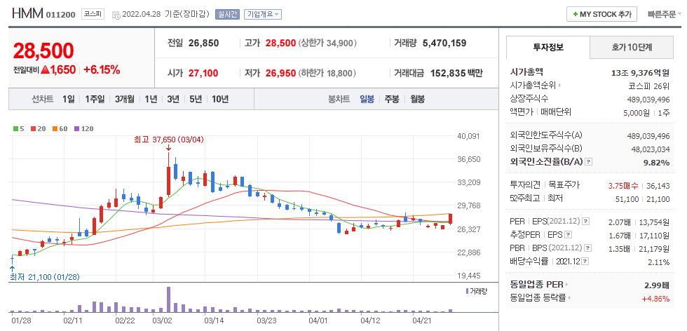Image resolution: width=687 pixels, height=331 pixels.
Task: Click the 거래대금 value 152,835 백만
Action: 456,73
